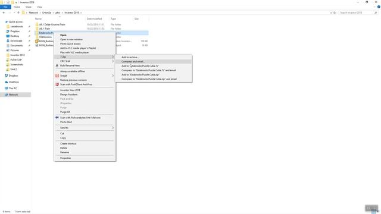381x214 pixels.
Task: Click the red Snagit icon in context menu
Action: [x=57, y=75]
